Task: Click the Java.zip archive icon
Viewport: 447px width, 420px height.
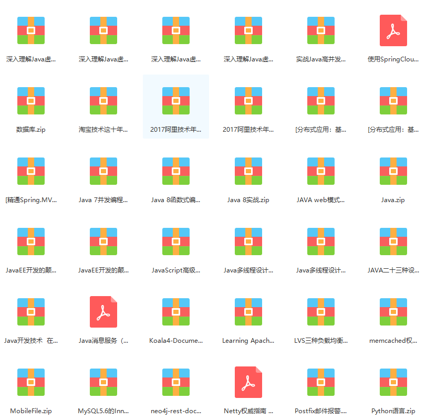Action: (x=393, y=171)
